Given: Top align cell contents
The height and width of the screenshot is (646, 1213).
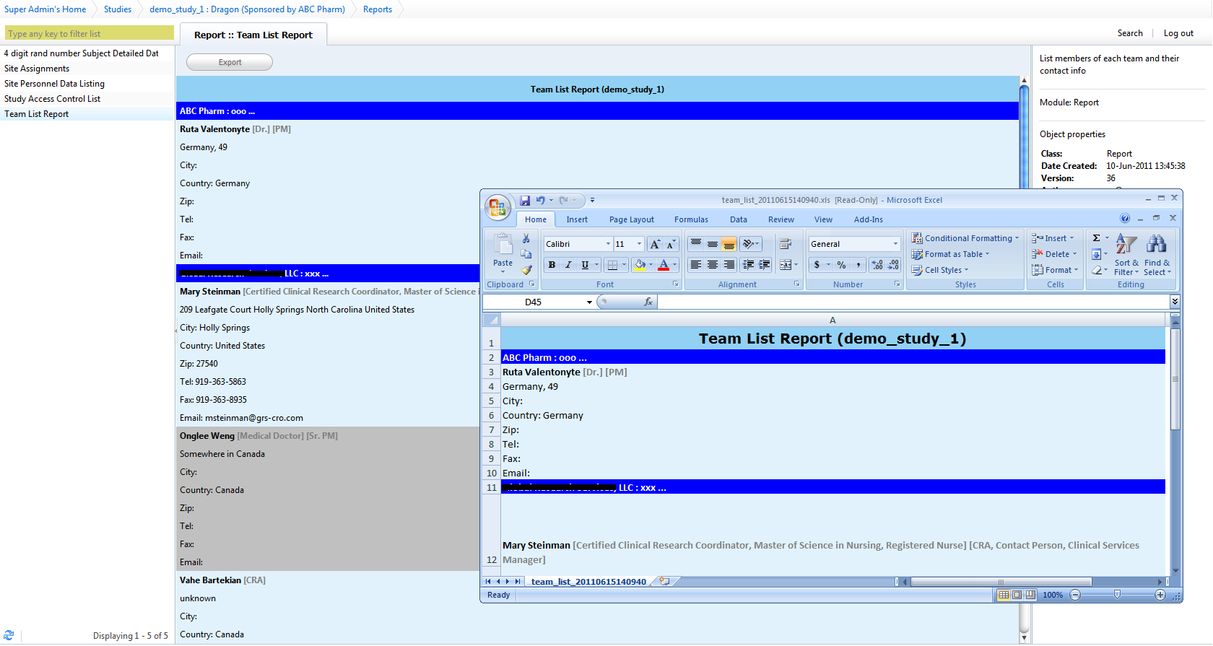Looking at the screenshot, I should tap(695, 244).
